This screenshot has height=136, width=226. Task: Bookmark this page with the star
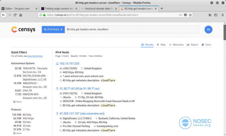(190, 15)
